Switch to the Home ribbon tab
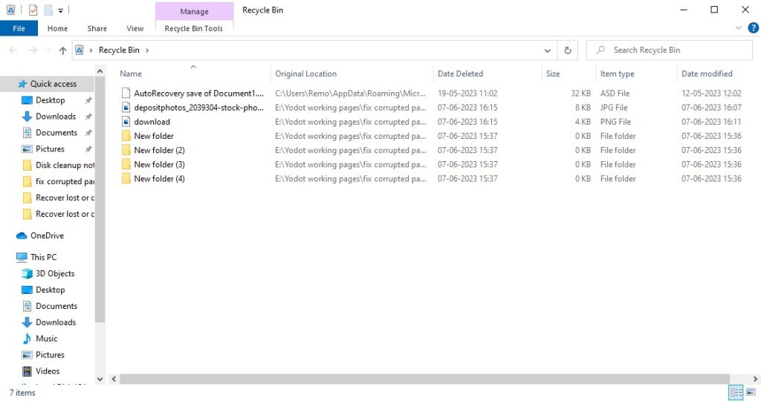Image resolution: width=761 pixels, height=401 pixels. coord(57,29)
